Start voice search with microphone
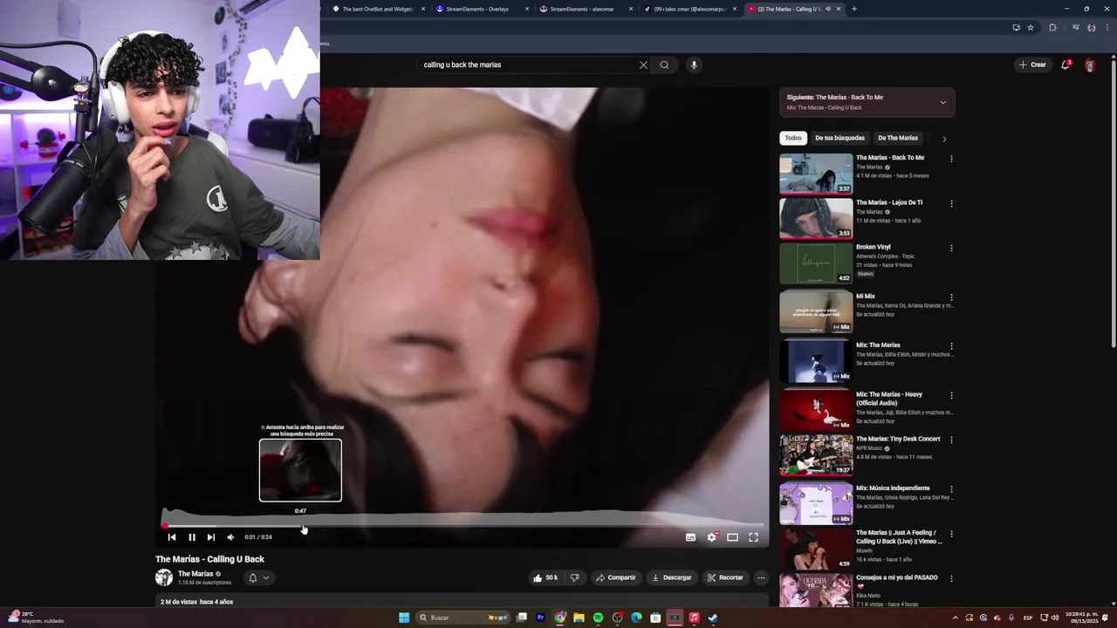The height and width of the screenshot is (628, 1117). tap(694, 65)
